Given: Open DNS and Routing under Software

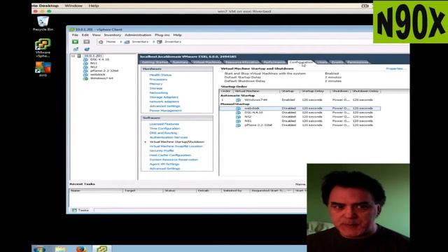Looking at the screenshot, I should [x=163, y=133].
